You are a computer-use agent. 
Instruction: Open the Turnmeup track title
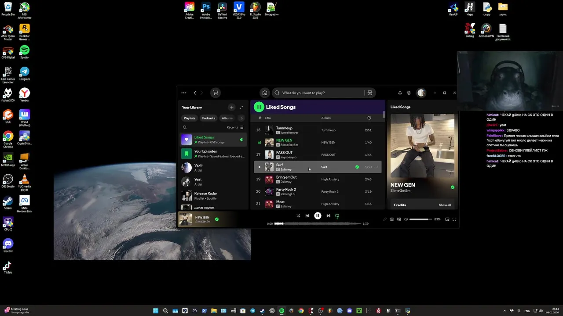pyautogui.click(x=284, y=128)
